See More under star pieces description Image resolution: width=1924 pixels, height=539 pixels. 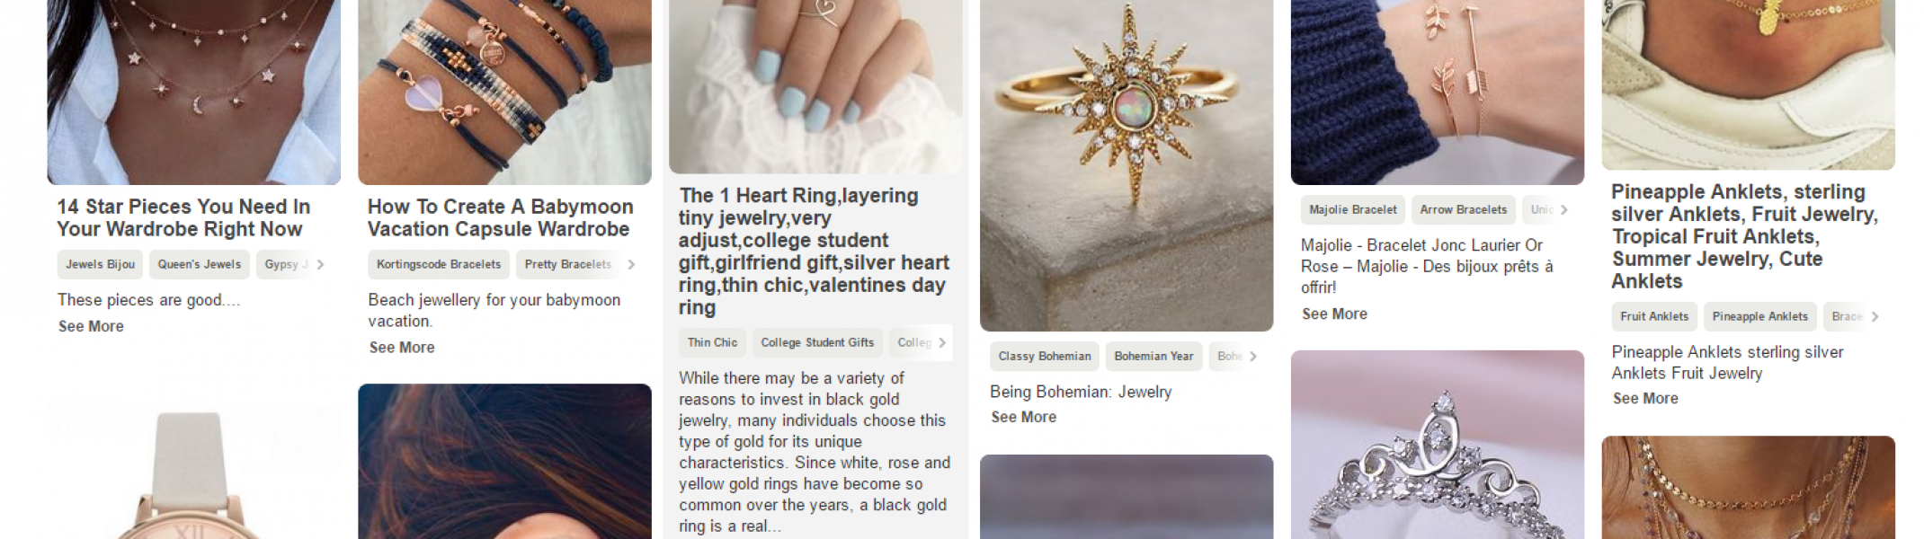pos(91,326)
